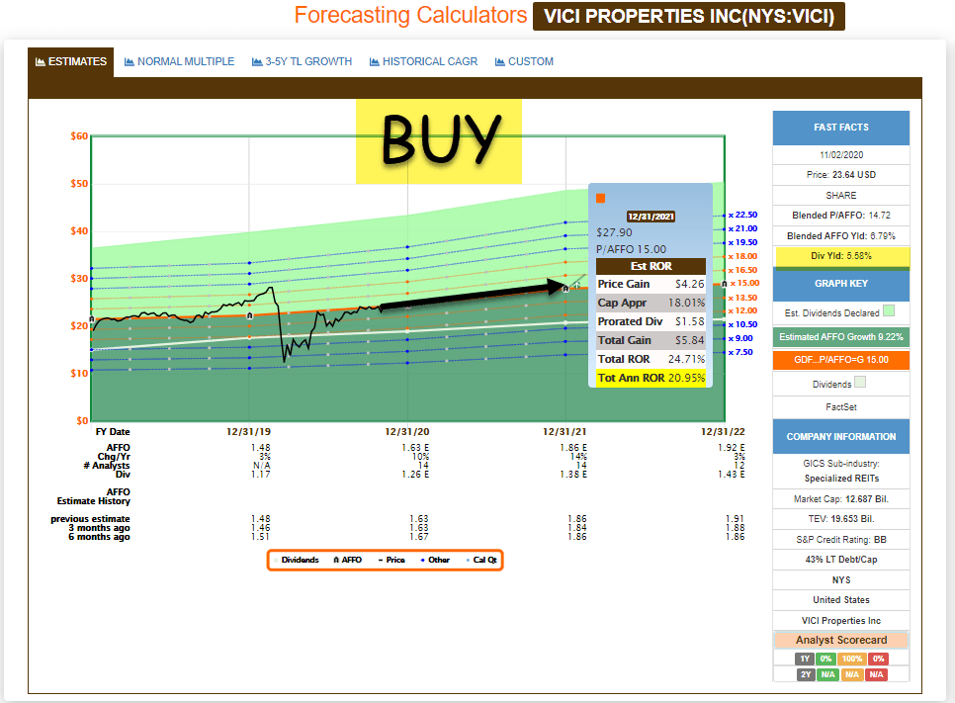The image size is (955, 703).
Task: Toggle the Other series in legend
Action: click(x=435, y=560)
